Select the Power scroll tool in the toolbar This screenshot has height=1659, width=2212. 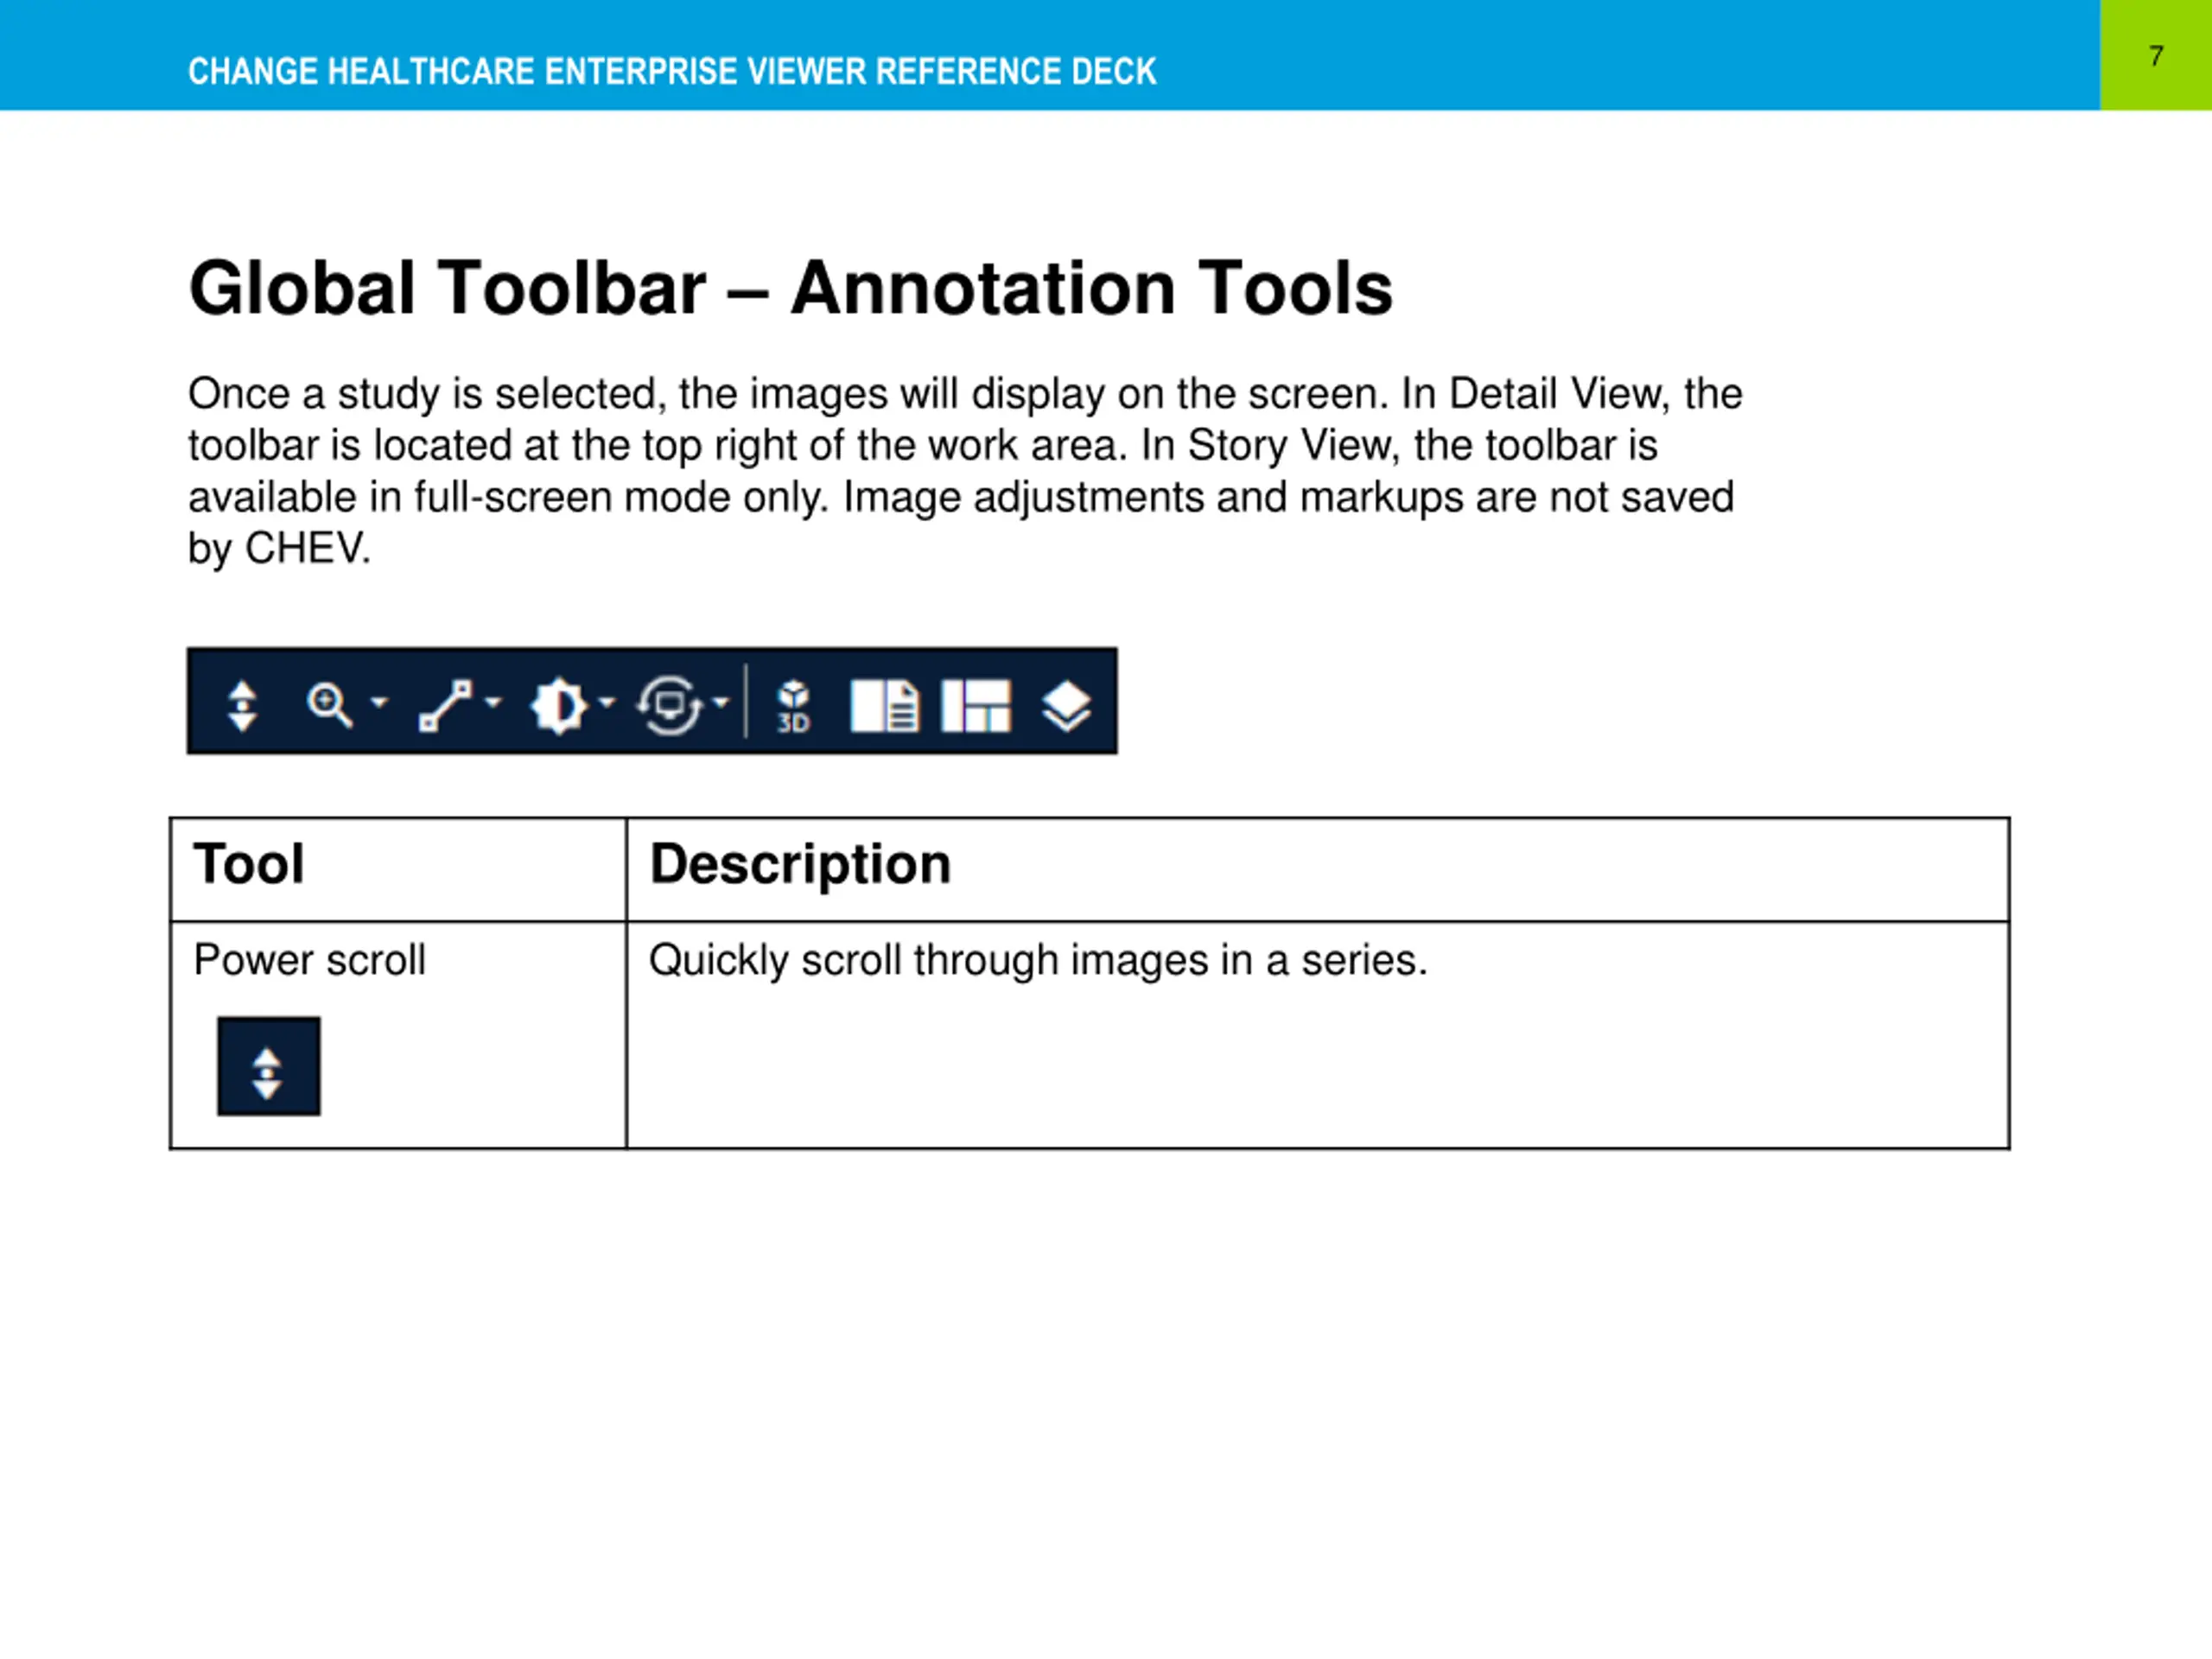click(243, 706)
